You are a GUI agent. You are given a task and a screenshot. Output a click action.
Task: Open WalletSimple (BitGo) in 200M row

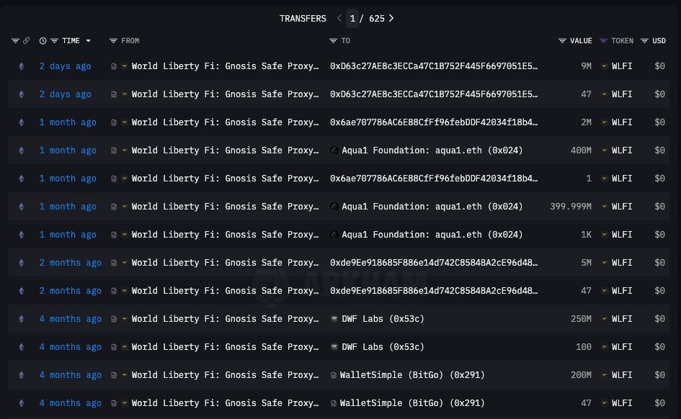[x=412, y=375]
